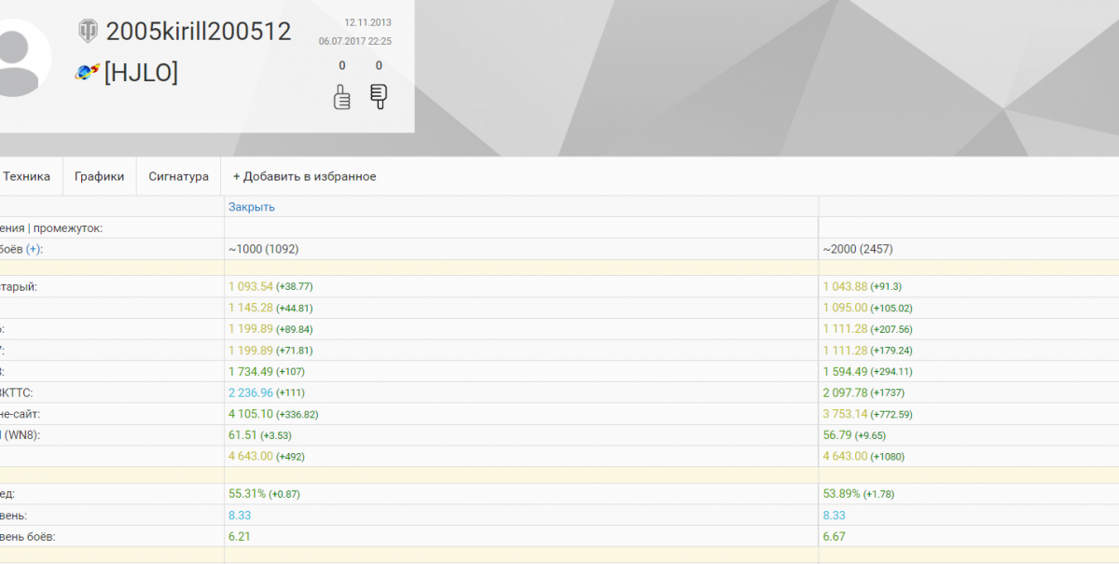Click the Закрыть link
Viewport: 1119px width, 564px height.
pyautogui.click(x=252, y=207)
